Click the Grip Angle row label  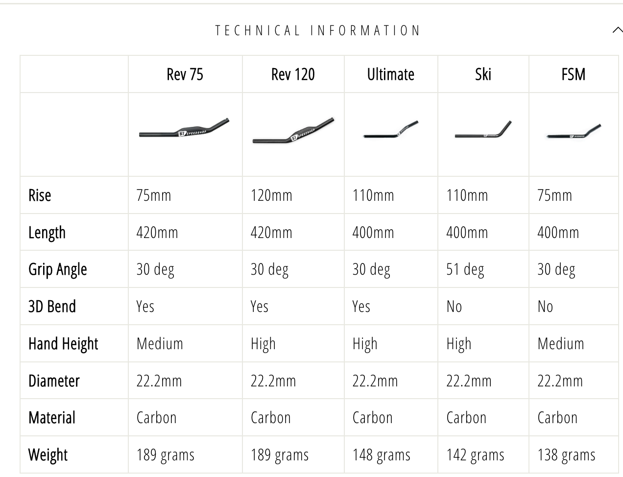coord(58,270)
